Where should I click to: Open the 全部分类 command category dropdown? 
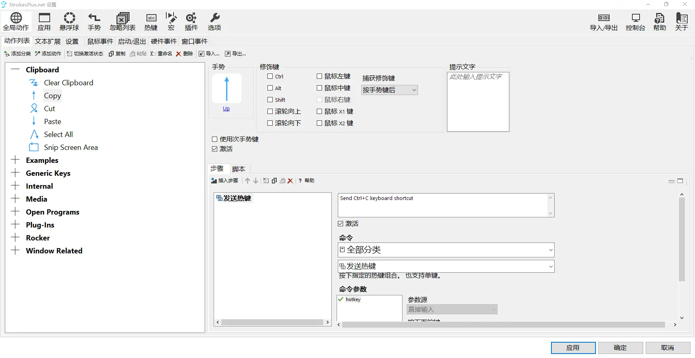click(446, 250)
